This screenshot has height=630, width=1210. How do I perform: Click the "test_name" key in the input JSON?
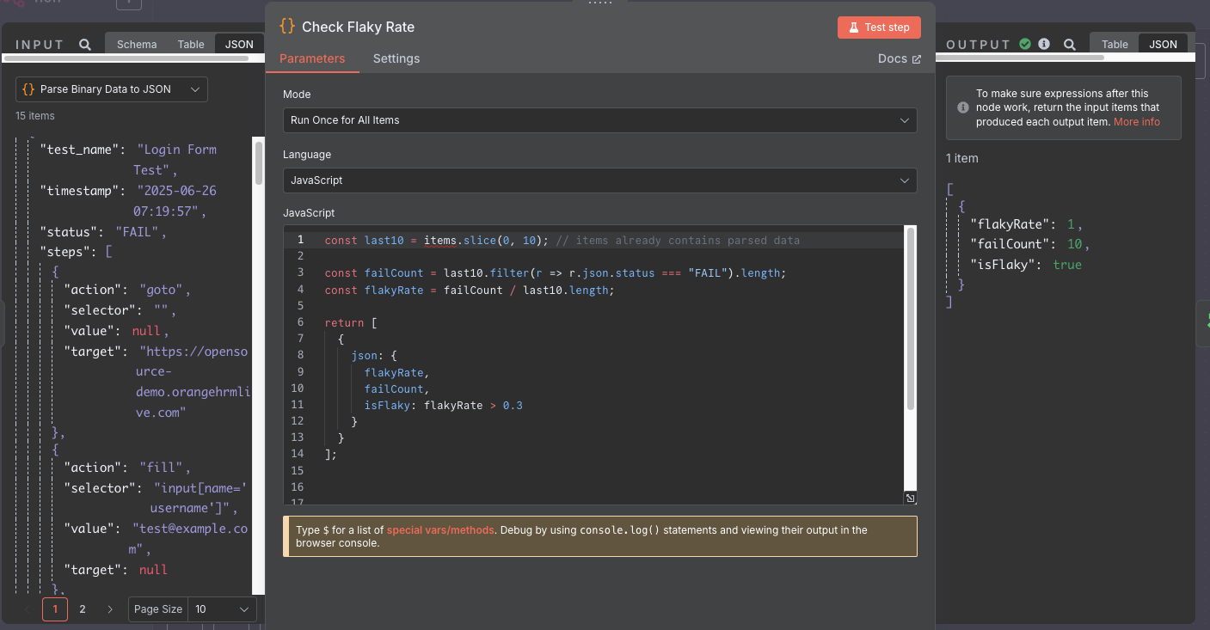(x=81, y=150)
